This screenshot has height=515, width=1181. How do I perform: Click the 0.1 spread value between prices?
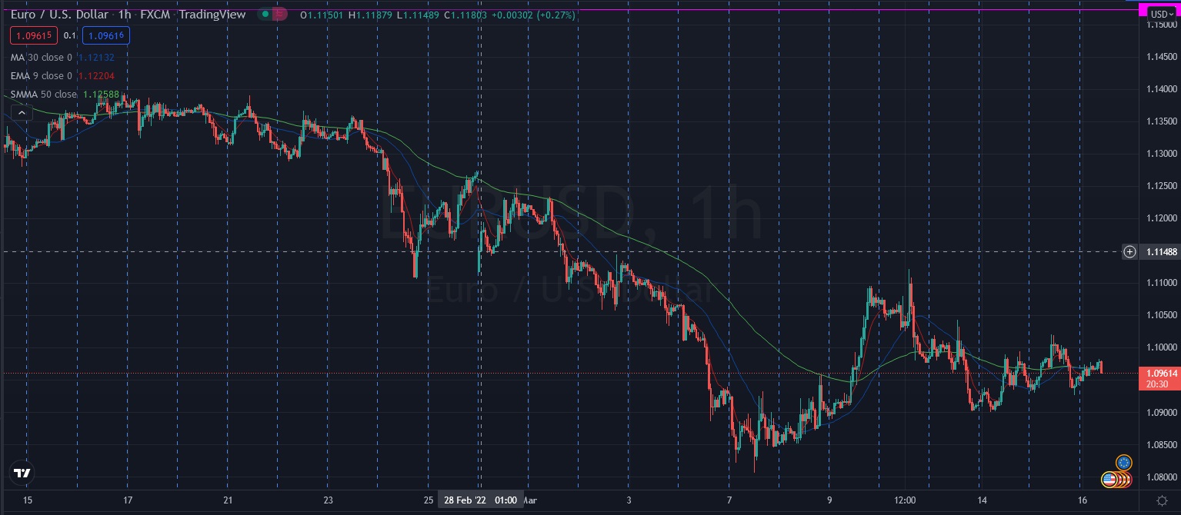[69, 35]
